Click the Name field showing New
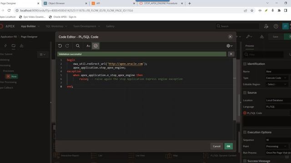This screenshot has width=291, height=163. 278,72
